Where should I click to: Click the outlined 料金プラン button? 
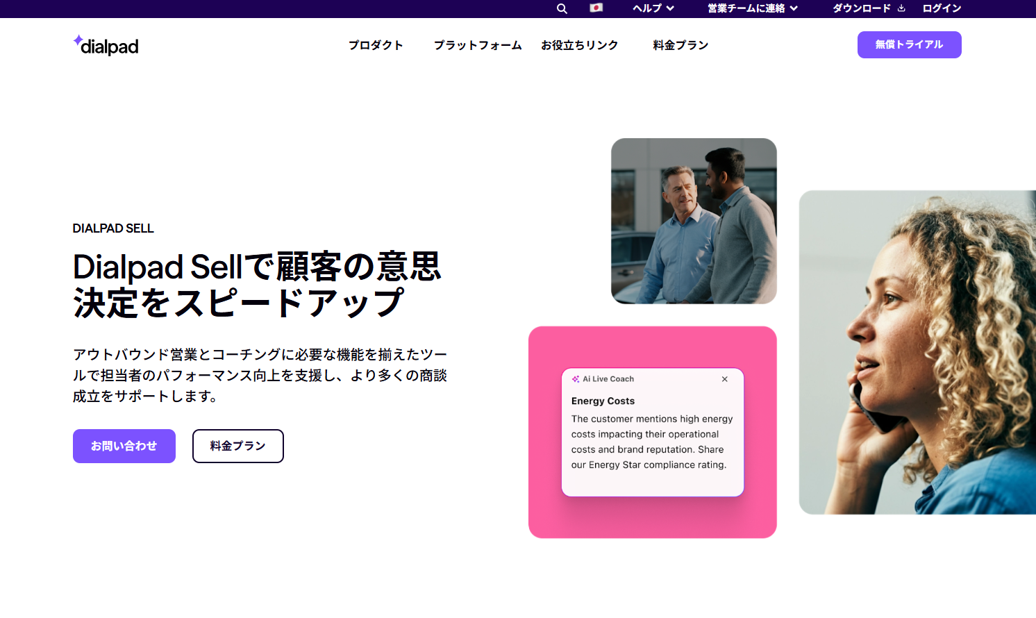tap(237, 446)
